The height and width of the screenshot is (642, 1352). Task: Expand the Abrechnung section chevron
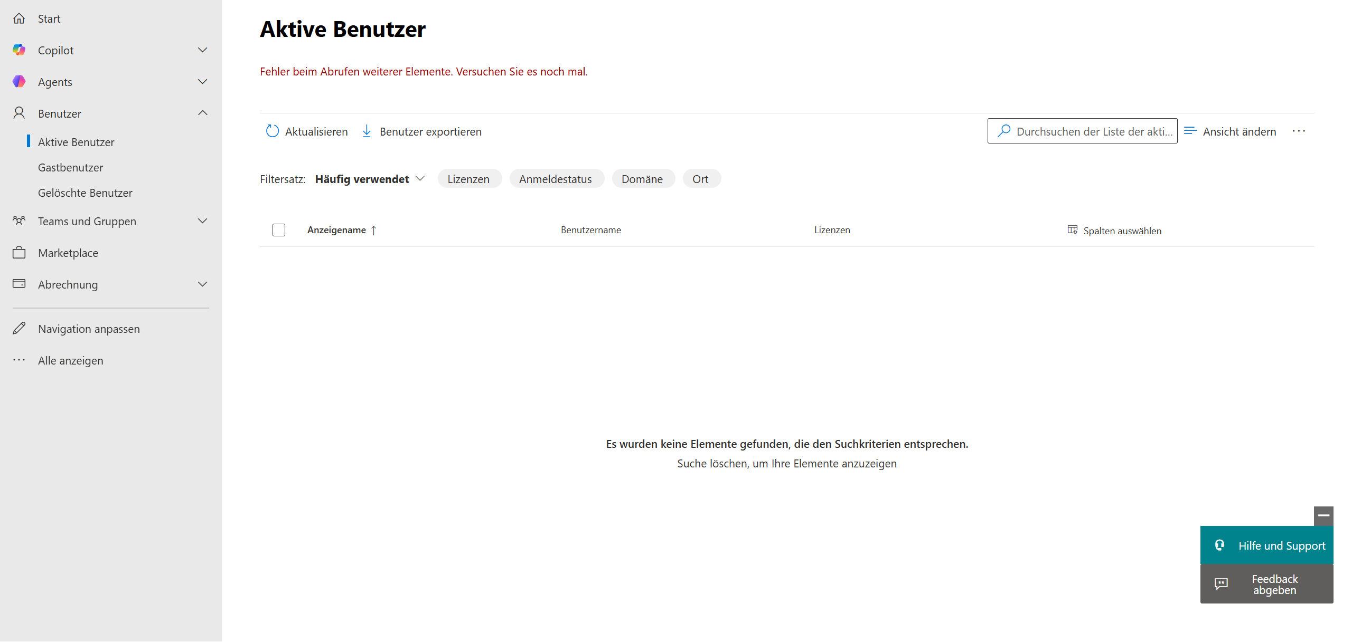202,284
